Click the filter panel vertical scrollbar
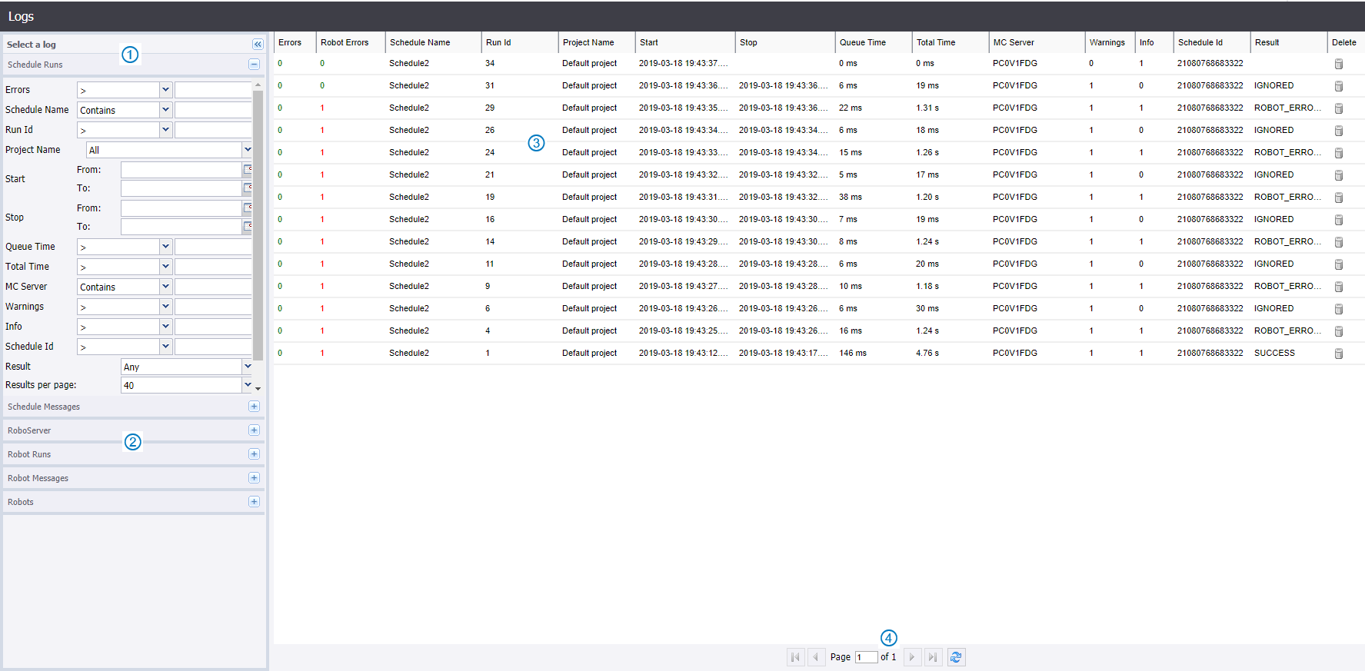This screenshot has height=671, width=1365. tap(258, 223)
